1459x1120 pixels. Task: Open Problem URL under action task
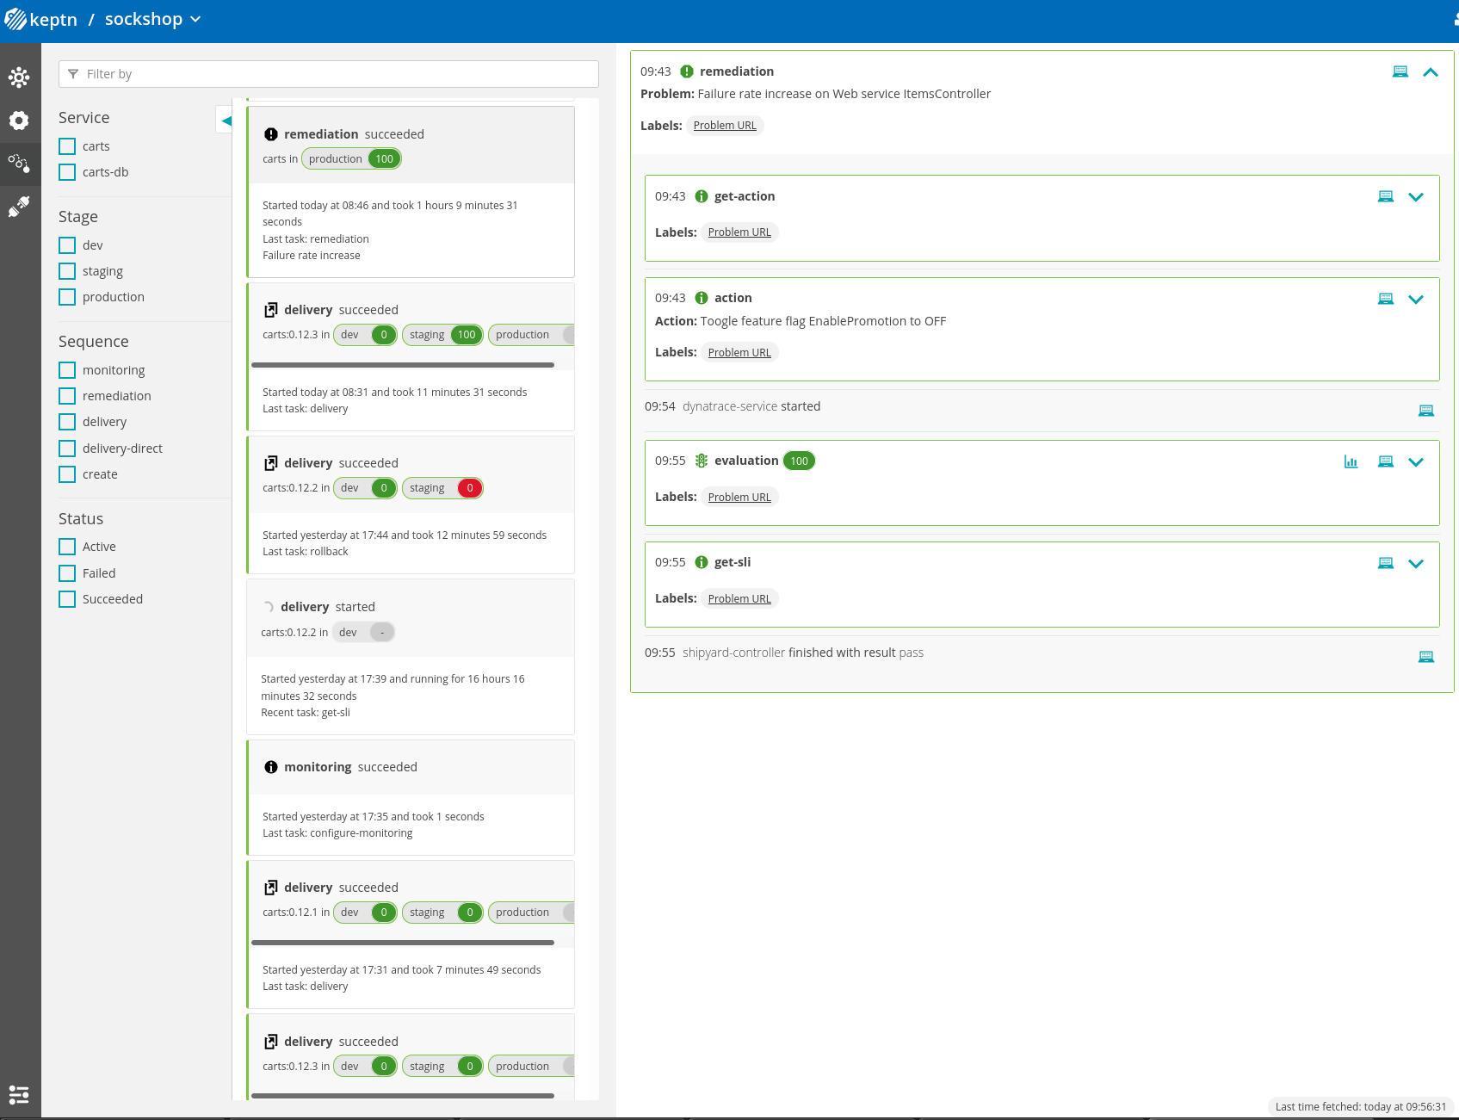click(739, 353)
